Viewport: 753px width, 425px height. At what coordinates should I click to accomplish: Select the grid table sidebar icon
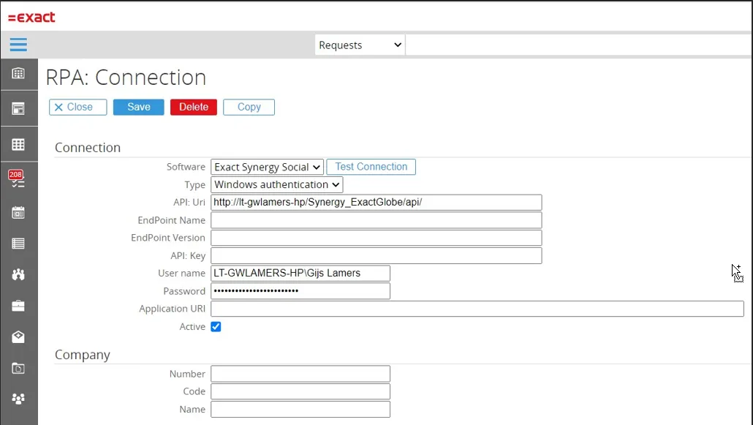pyautogui.click(x=18, y=145)
